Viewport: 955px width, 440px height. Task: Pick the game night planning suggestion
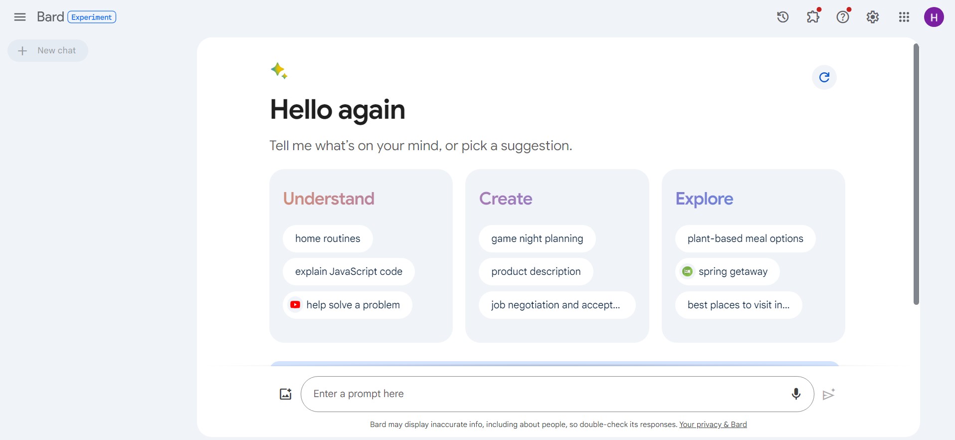(537, 238)
